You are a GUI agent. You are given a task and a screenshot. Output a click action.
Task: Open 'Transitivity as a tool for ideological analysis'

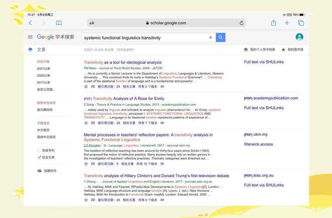point(122,62)
